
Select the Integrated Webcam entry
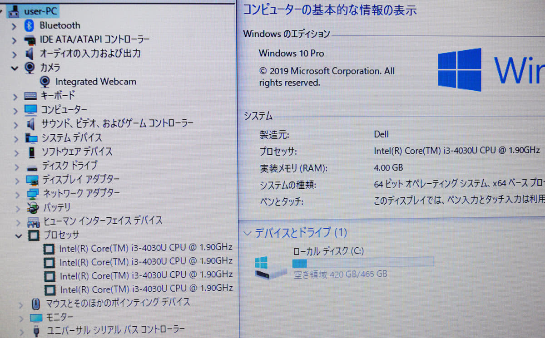pos(96,82)
